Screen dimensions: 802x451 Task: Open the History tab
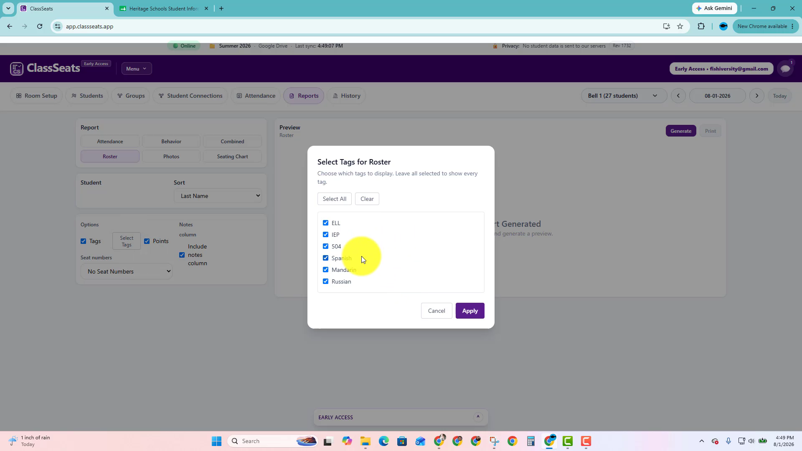pos(346,96)
